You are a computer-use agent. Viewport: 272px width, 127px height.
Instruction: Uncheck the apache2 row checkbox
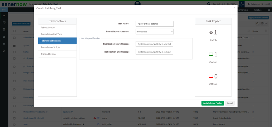(14, 46)
